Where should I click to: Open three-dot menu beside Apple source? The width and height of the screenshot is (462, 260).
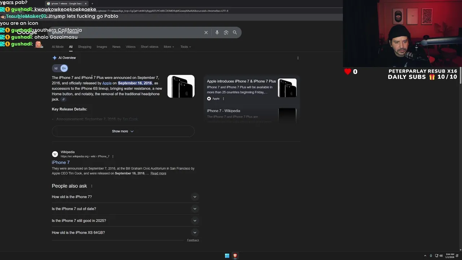click(x=223, y=99)
